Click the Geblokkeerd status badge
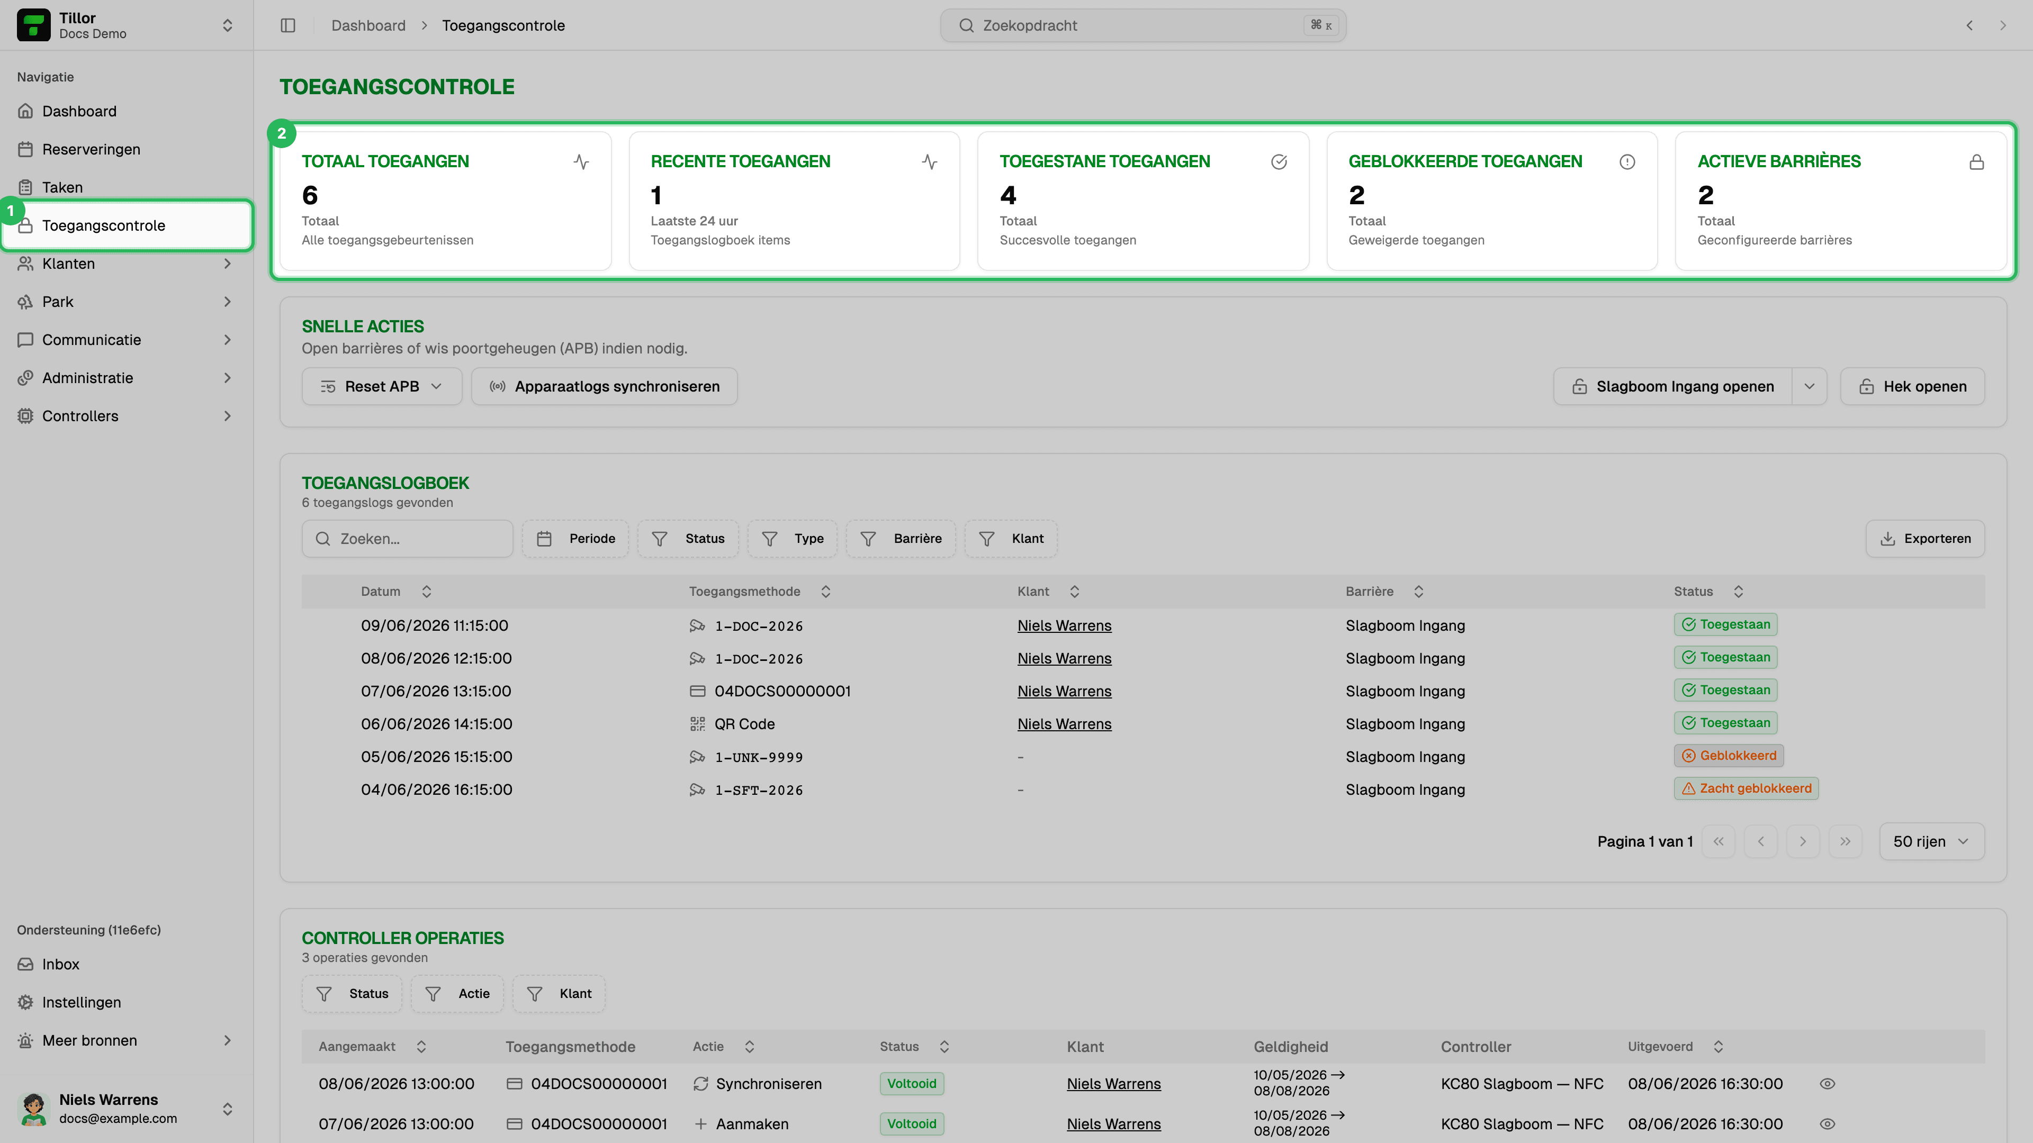The width and height of the screenshot is (2033, 1143). [1729, 756]
